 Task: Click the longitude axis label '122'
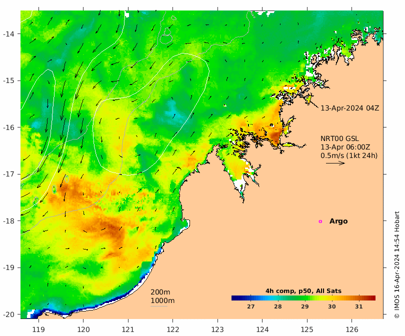173,329
